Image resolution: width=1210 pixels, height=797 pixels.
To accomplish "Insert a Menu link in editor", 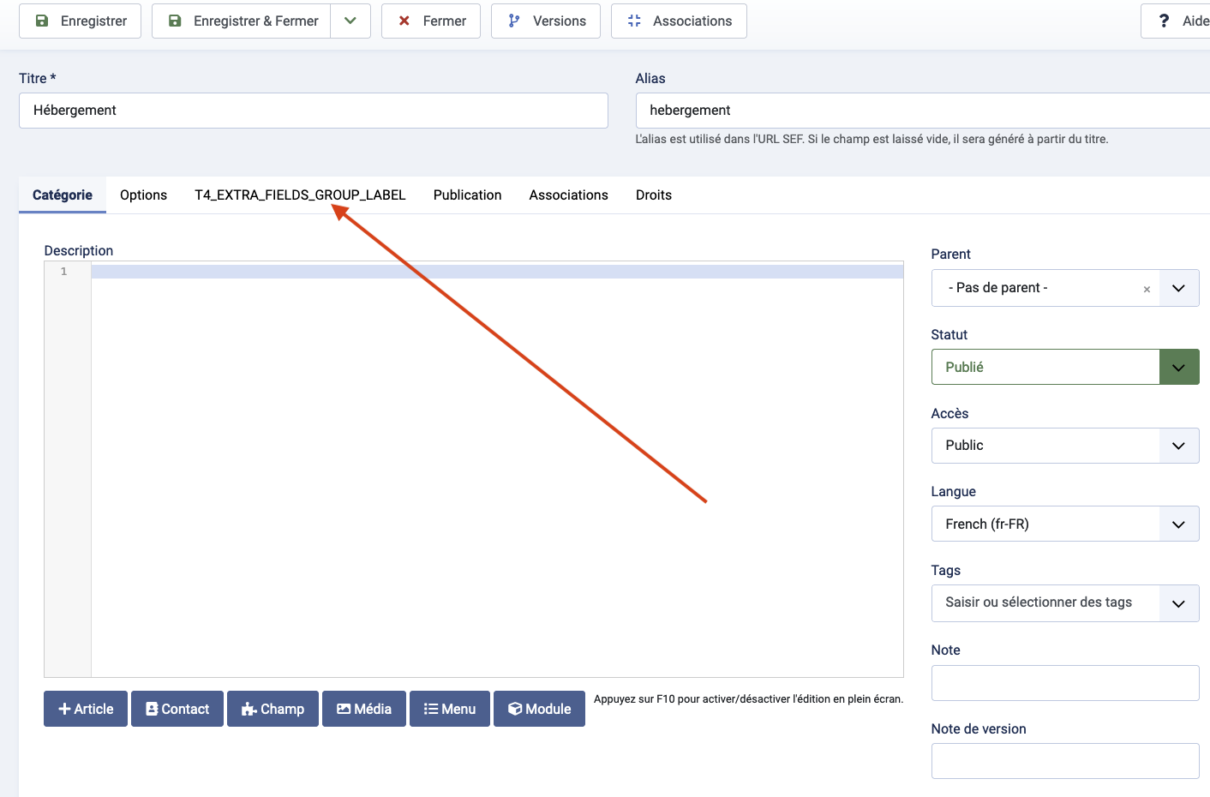I will coord(450,709).
